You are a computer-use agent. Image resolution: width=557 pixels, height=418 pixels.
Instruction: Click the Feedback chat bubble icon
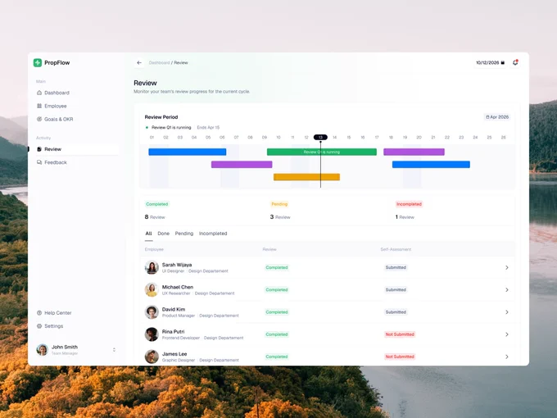pos(39,162)
